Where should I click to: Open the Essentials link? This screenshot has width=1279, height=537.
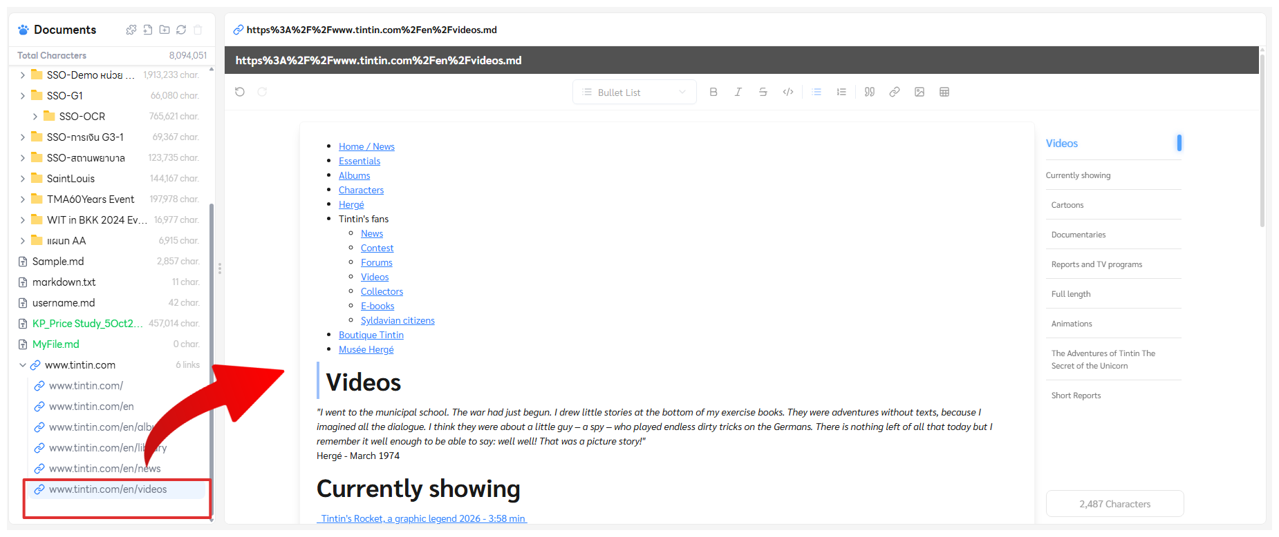coord(360,161)
